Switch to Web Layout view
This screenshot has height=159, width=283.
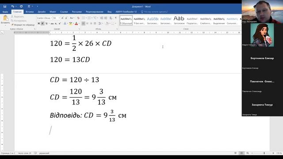(248, 153)
